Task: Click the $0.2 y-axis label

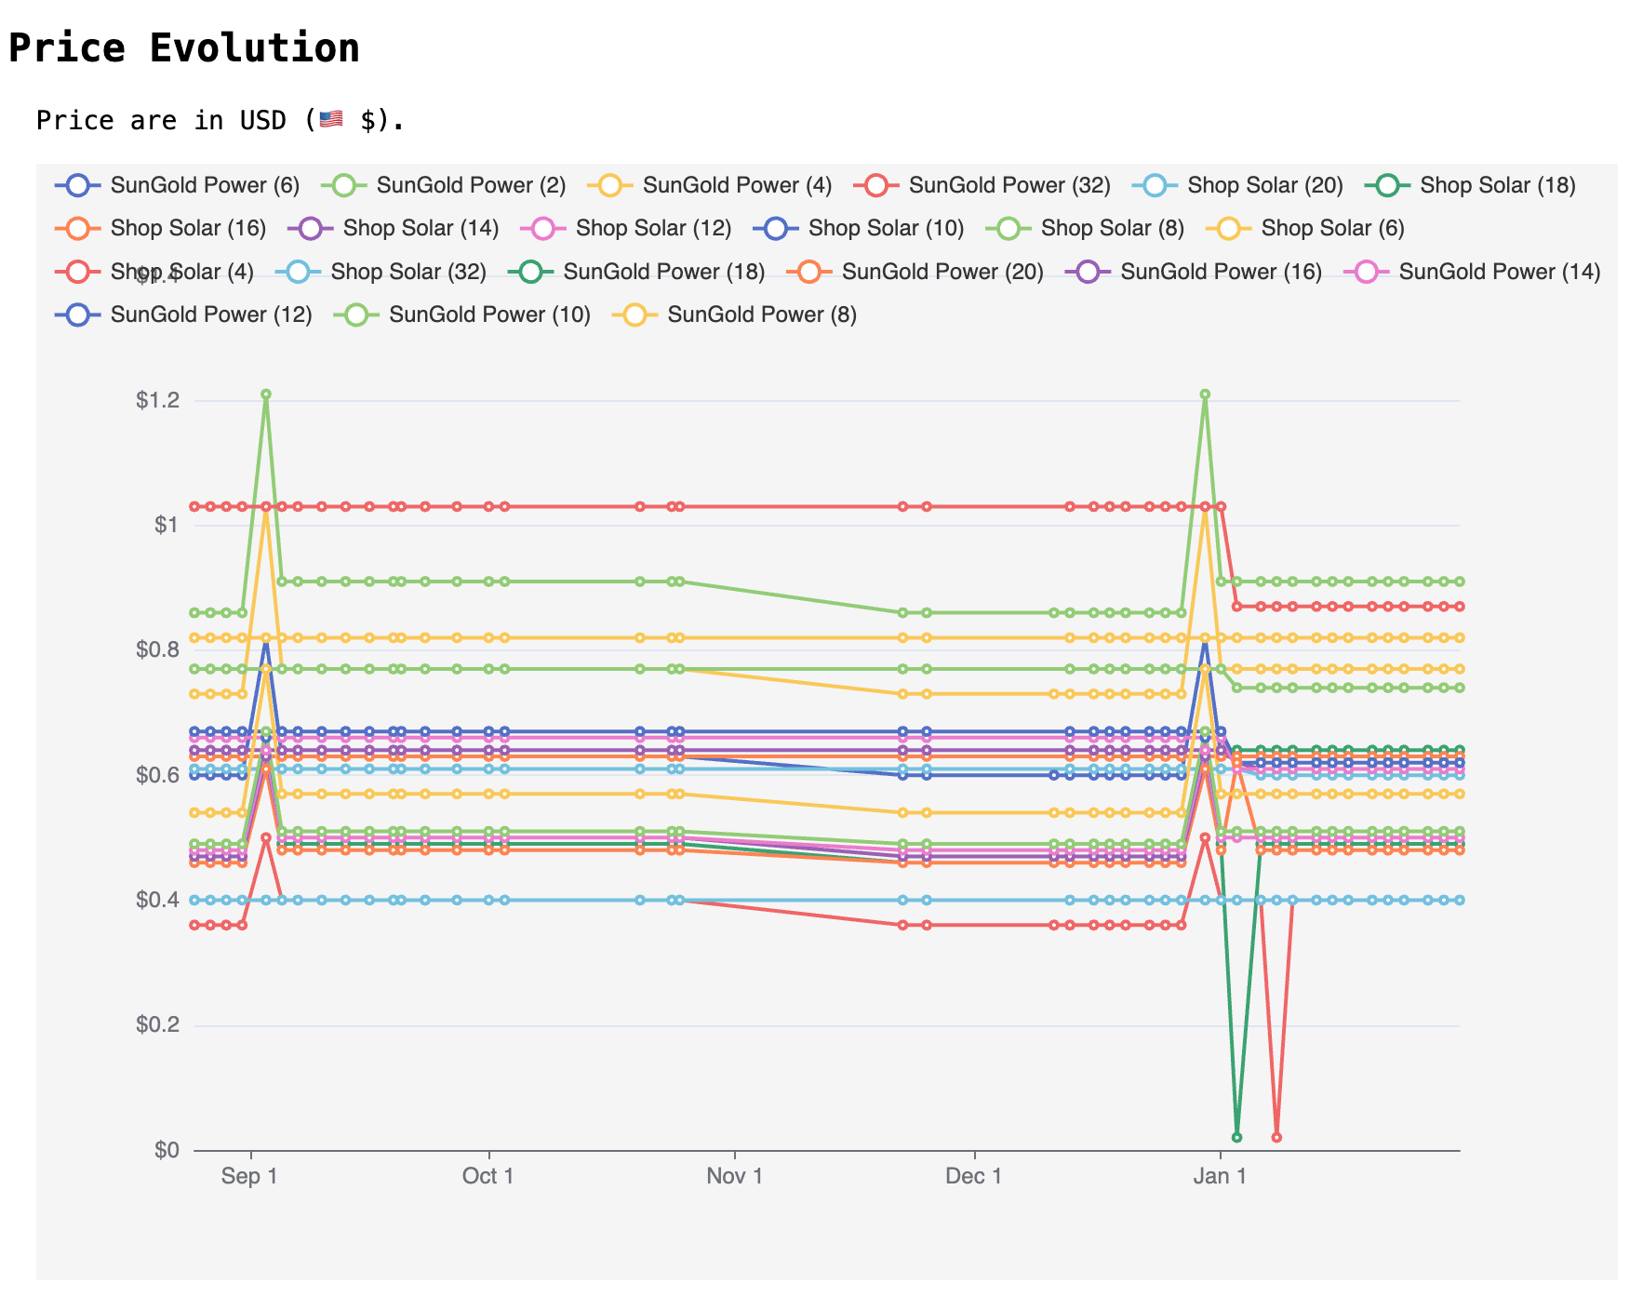Action: point(157,1025)
